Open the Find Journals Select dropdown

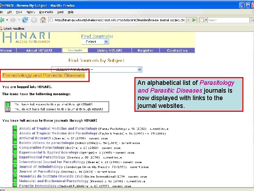[x=95, y=42]
